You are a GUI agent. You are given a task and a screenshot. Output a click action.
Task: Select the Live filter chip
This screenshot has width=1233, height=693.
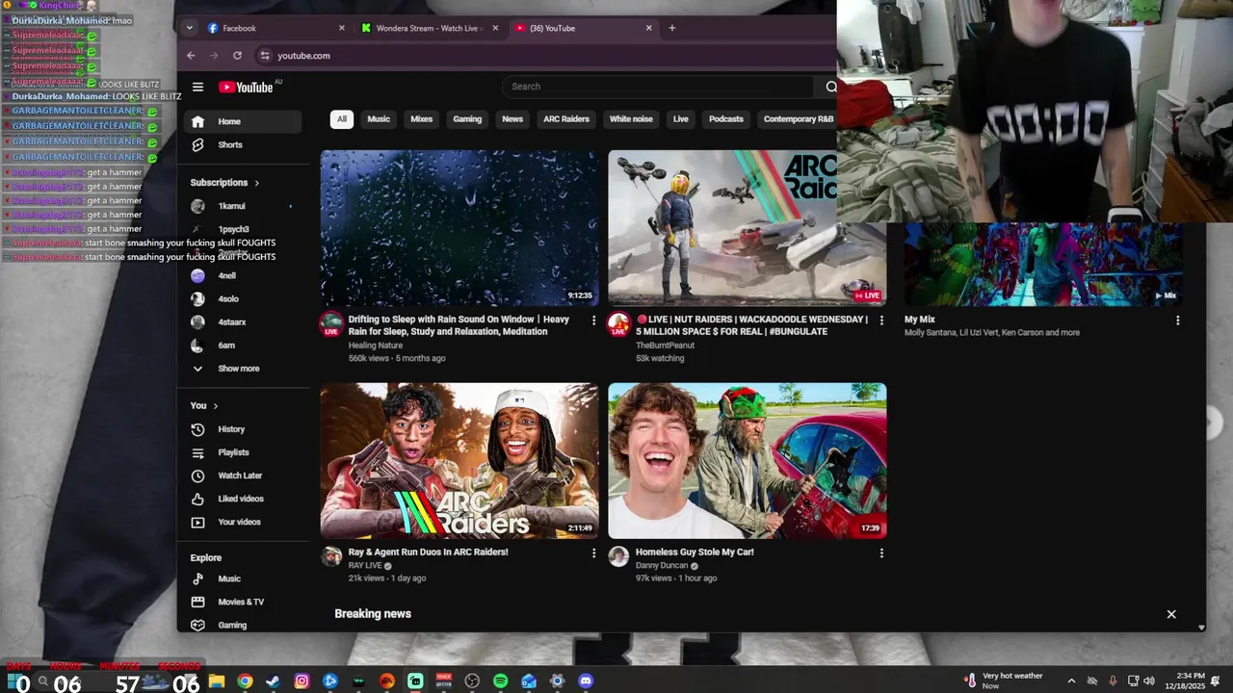pos(681,119)
